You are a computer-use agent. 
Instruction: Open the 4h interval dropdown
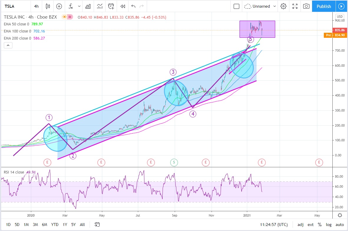(37, 6)
